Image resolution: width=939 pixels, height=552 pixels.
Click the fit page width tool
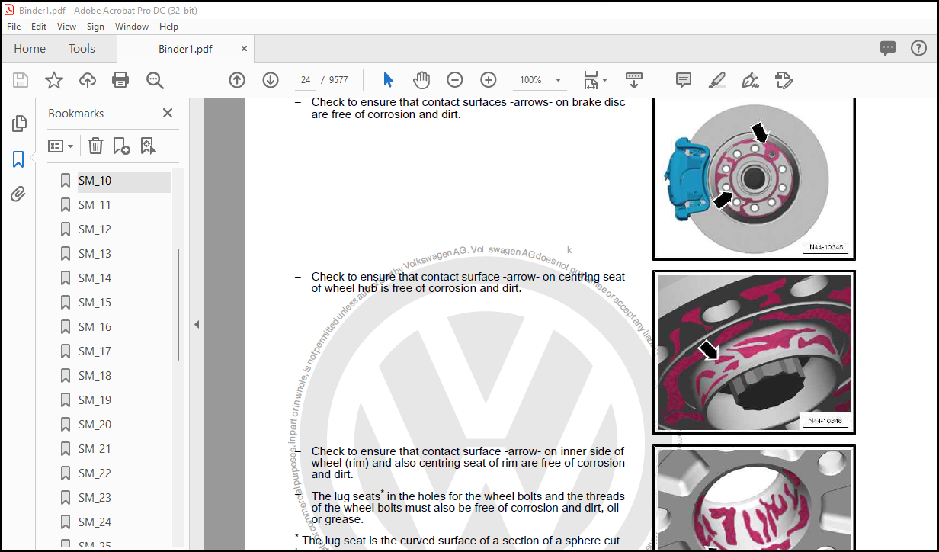click(591, 80)
